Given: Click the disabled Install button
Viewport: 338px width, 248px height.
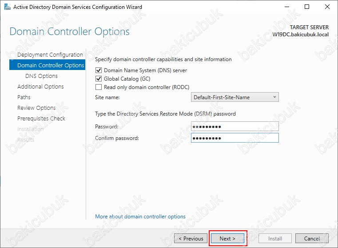Looking at the screenshot, I should [x=275, y=238].
